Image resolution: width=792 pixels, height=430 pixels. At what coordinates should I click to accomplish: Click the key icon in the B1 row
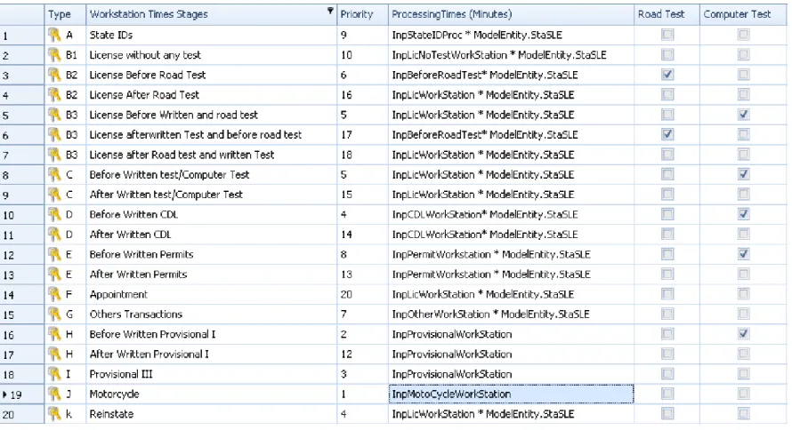click(54, 55)
